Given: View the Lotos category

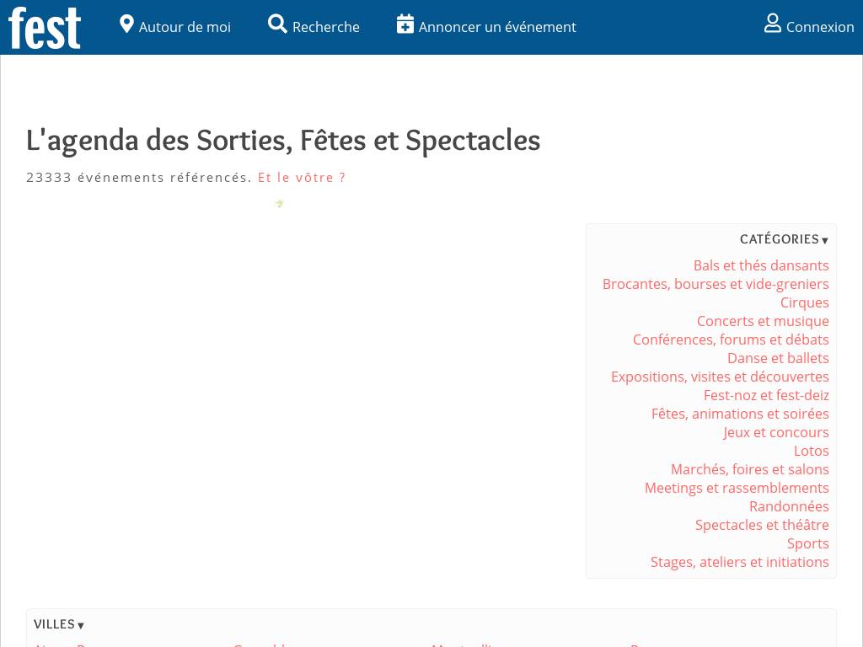Looking at the screenshot, I should click(x=811, y=451).
